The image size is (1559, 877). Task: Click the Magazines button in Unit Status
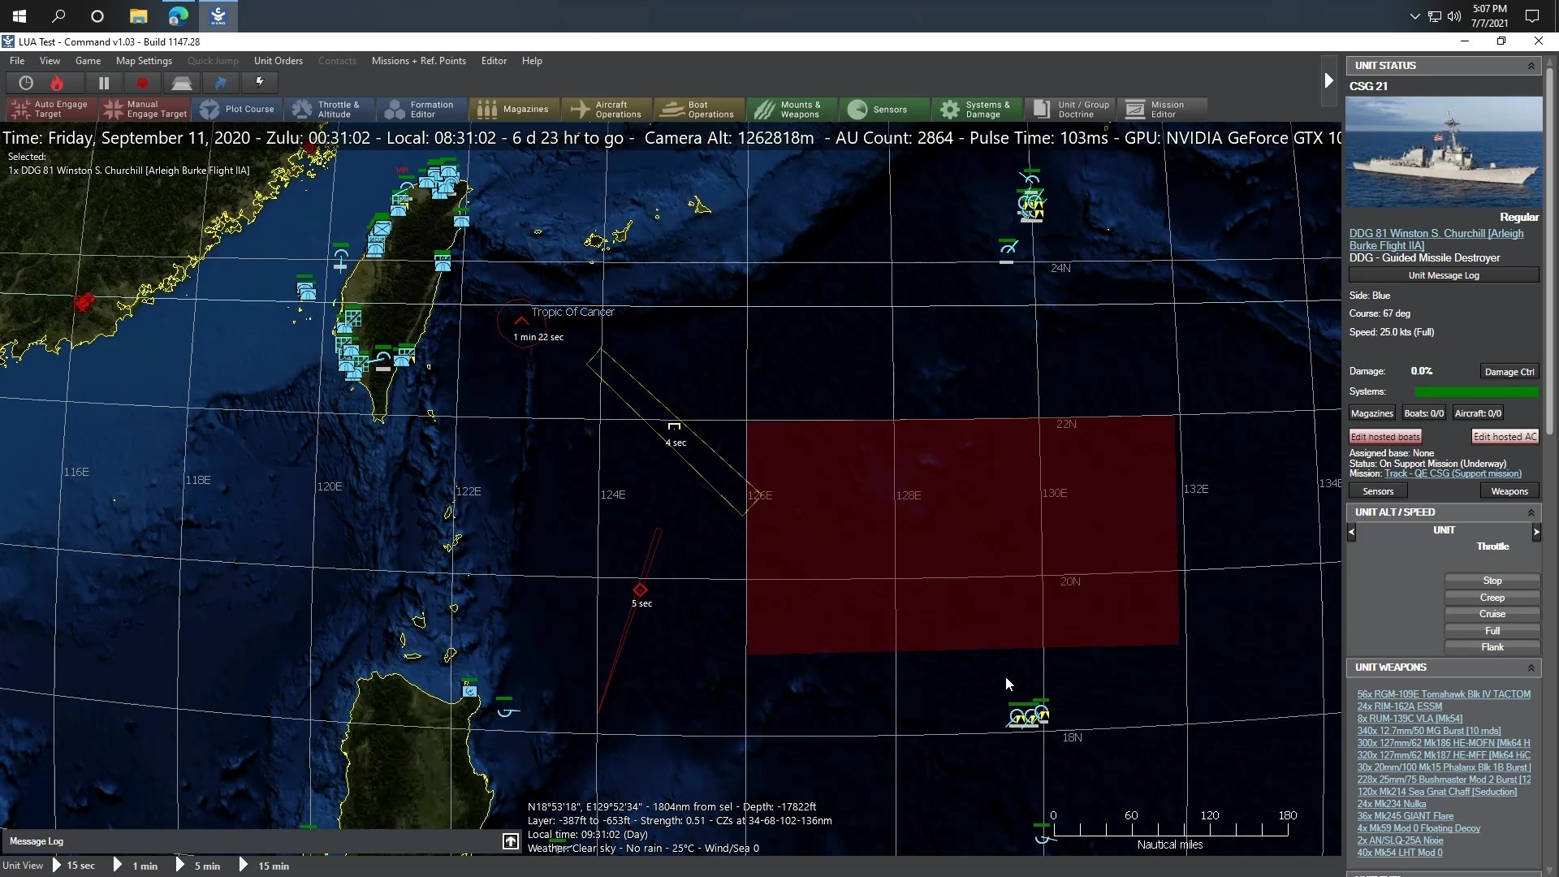click(1371, 413)
